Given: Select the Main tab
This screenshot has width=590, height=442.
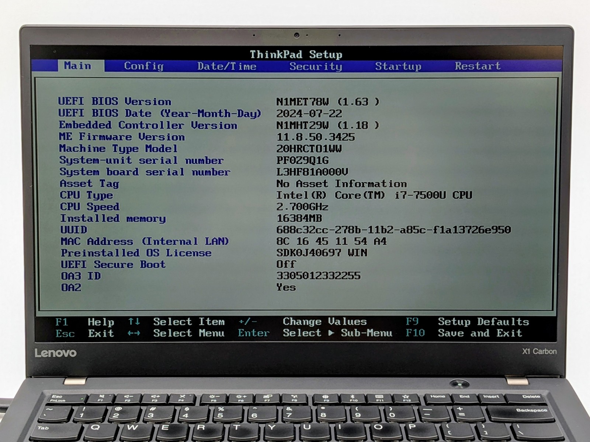Looking at the screenshot, I should [81, 66].
